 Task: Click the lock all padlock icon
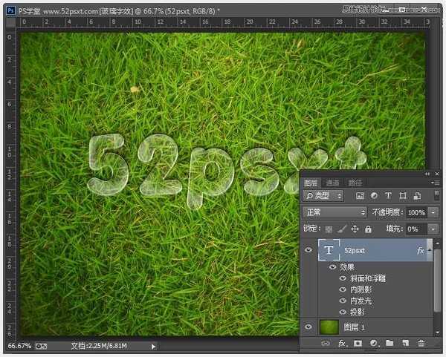tap(368, 229)
